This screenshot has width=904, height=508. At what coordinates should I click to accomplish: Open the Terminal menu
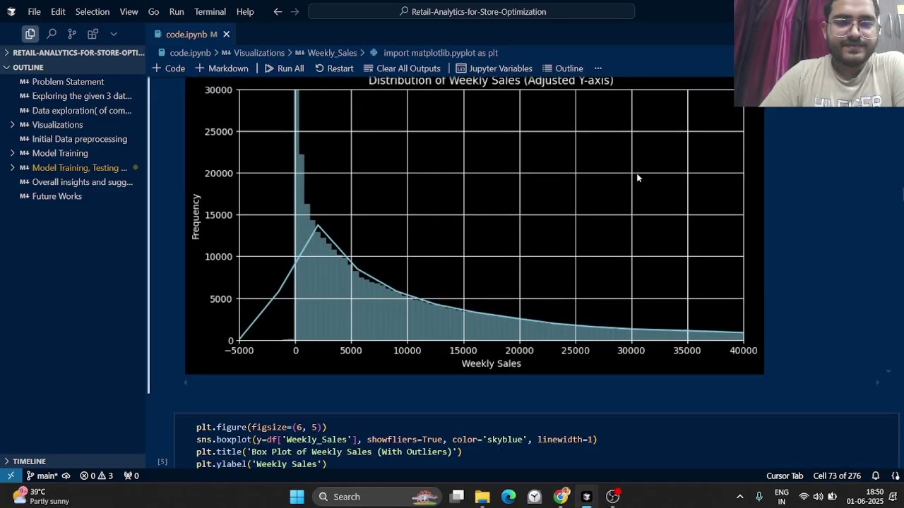(x=210, y=12)
